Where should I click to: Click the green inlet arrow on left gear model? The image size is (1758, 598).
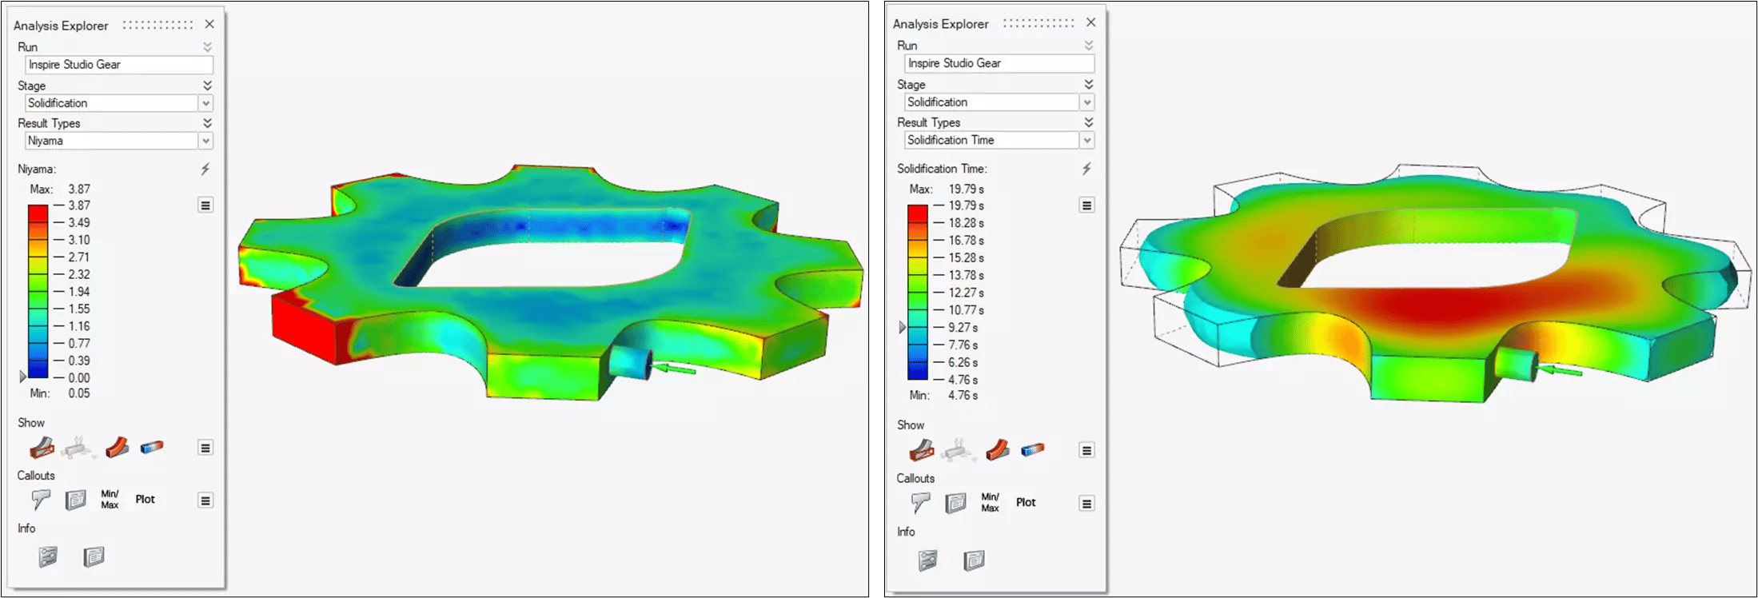click(x=674, y=368)
